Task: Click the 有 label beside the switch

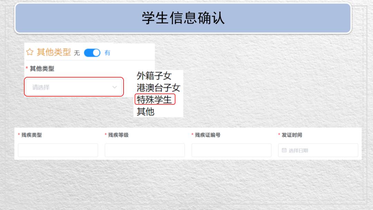Action: tap(107, 53)
